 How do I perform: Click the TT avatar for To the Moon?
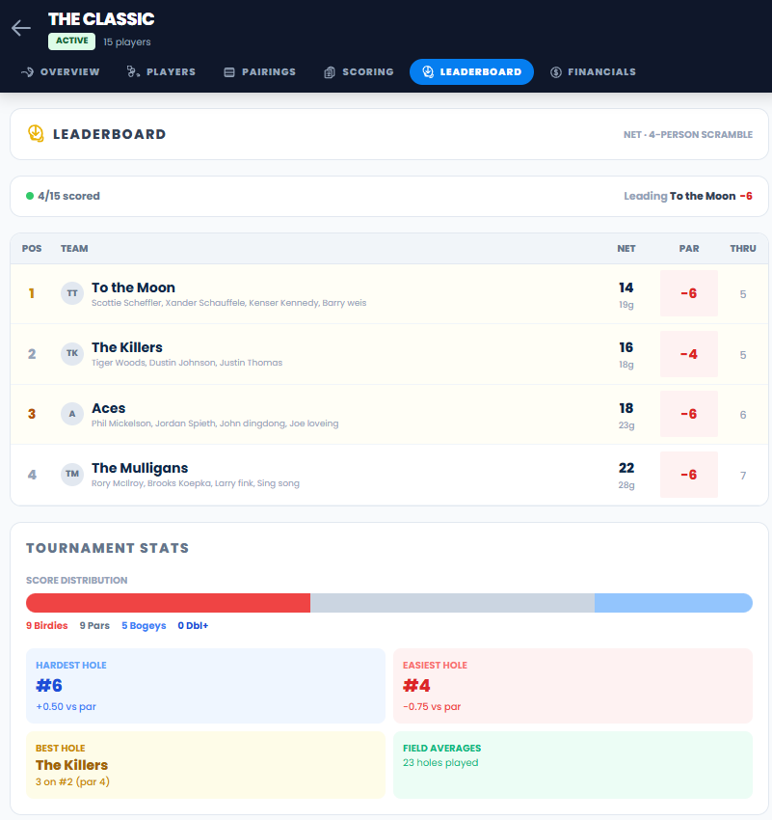click(x=71, y=293)
